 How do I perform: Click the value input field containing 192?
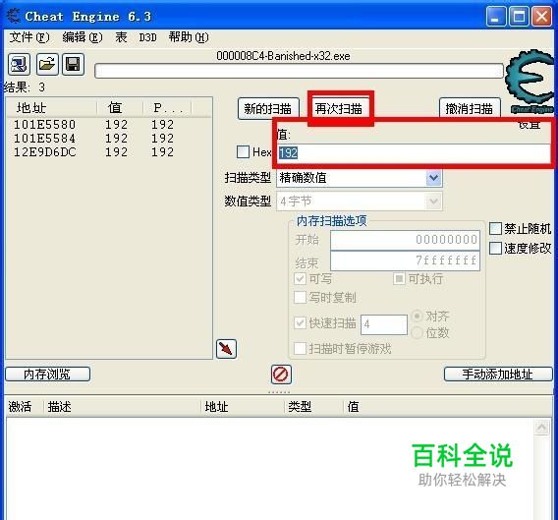pos(413,152)
